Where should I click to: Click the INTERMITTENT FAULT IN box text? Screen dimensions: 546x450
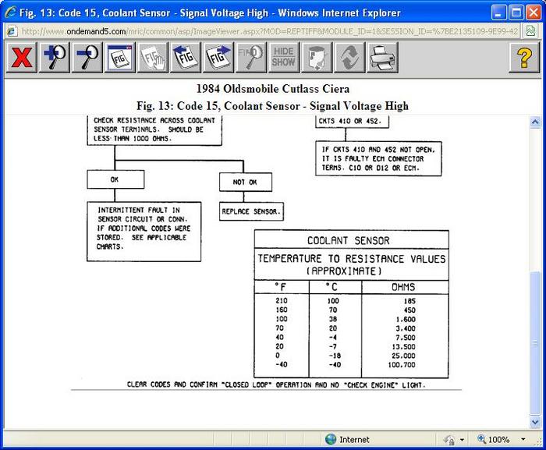139,210
